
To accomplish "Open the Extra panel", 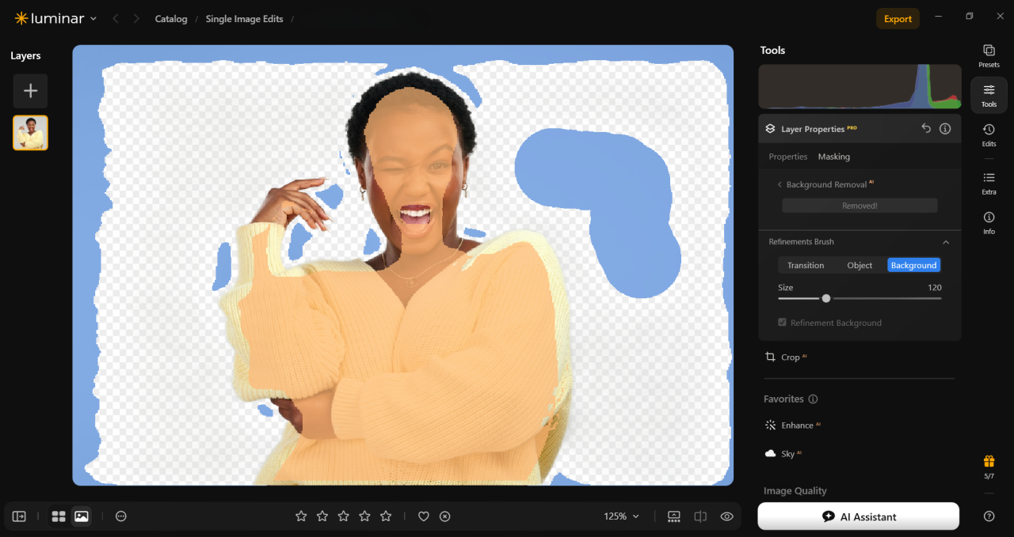I will click(989, 183).
